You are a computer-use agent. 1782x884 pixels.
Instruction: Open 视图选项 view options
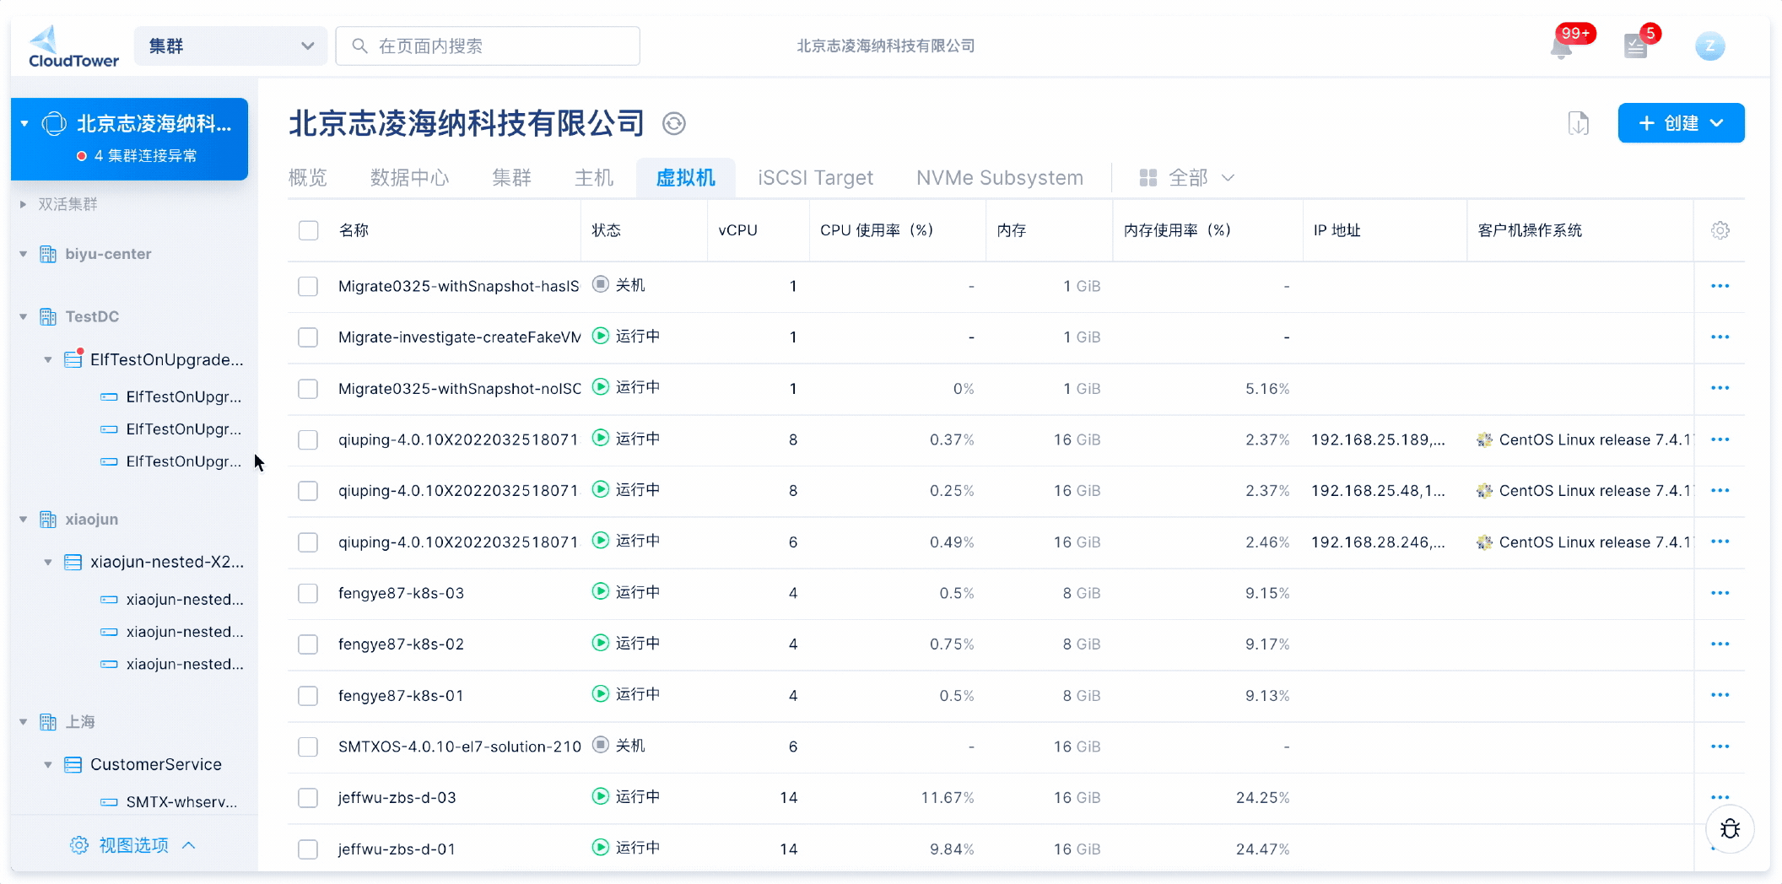pos(132,845)
